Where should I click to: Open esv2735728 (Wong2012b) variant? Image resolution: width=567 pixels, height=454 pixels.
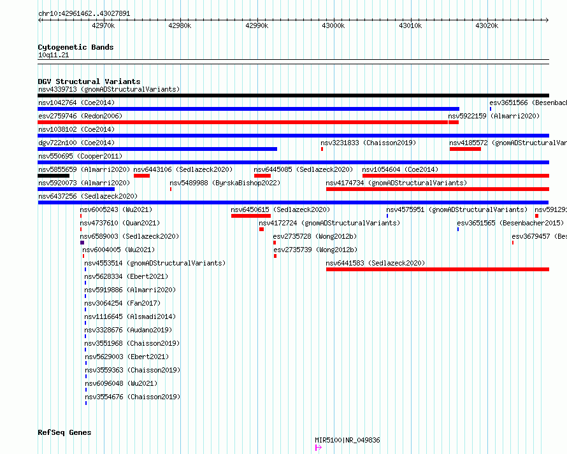pos(315,236)
